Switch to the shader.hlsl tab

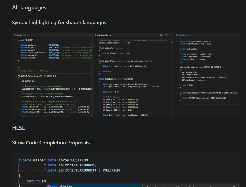(x=21, y=35)
